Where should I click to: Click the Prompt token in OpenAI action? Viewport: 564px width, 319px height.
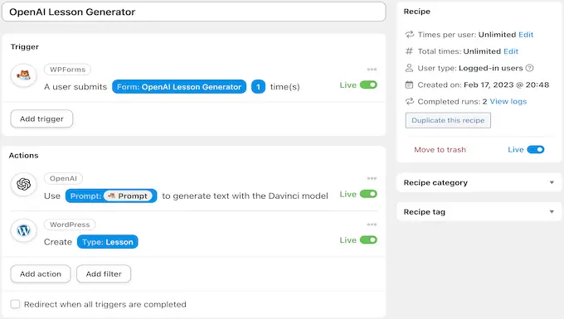coord(111,196)
